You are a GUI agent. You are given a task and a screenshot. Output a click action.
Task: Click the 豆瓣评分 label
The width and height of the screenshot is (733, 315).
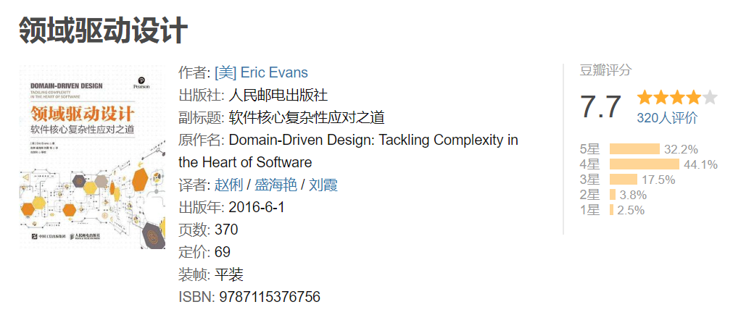pyautogui.click(x=606, y=70)
